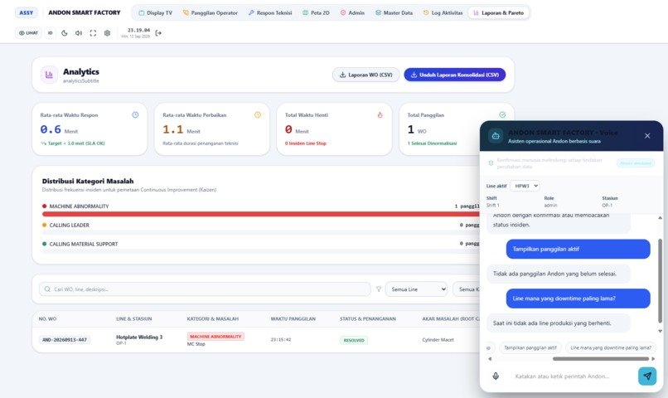
Task: Click the LINE & STASIUN column header
Action: pyautogui.click(x=133, y=318)
